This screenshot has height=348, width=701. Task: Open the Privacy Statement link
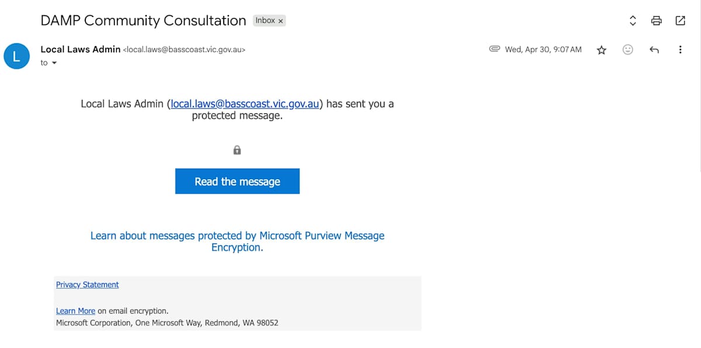(x=87, y=285)
